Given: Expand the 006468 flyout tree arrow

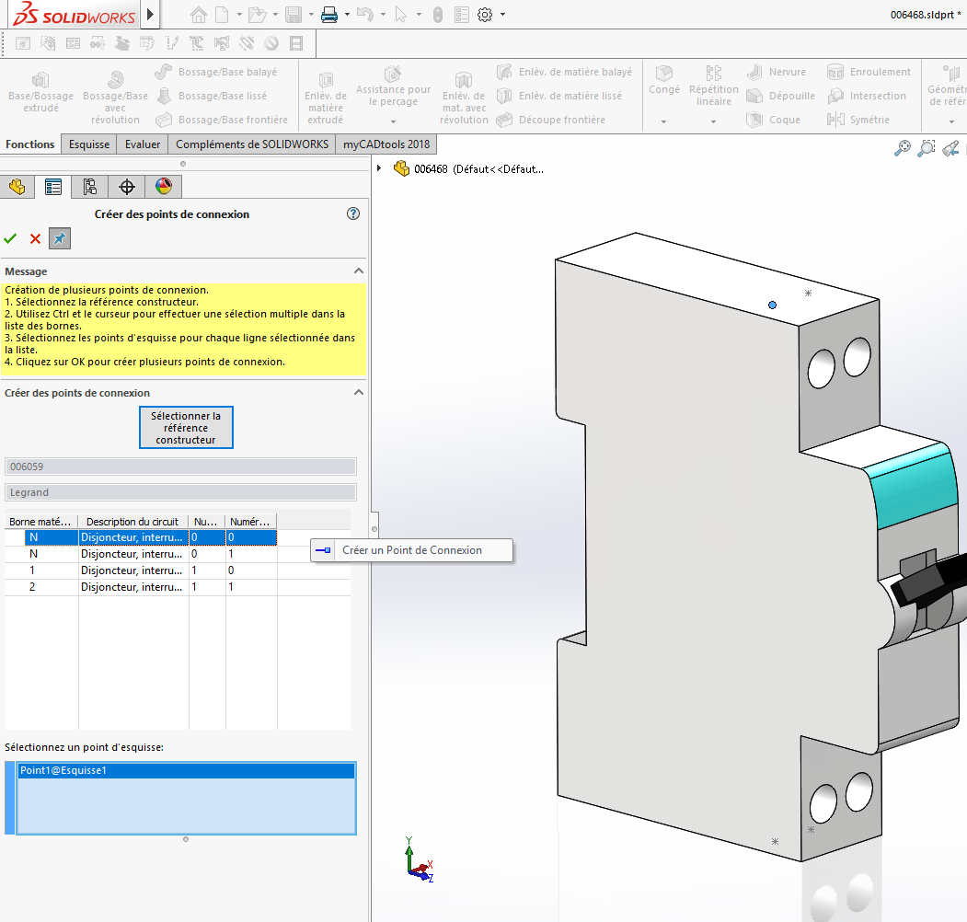Looking at the screenshot, I should coord(379,167).
